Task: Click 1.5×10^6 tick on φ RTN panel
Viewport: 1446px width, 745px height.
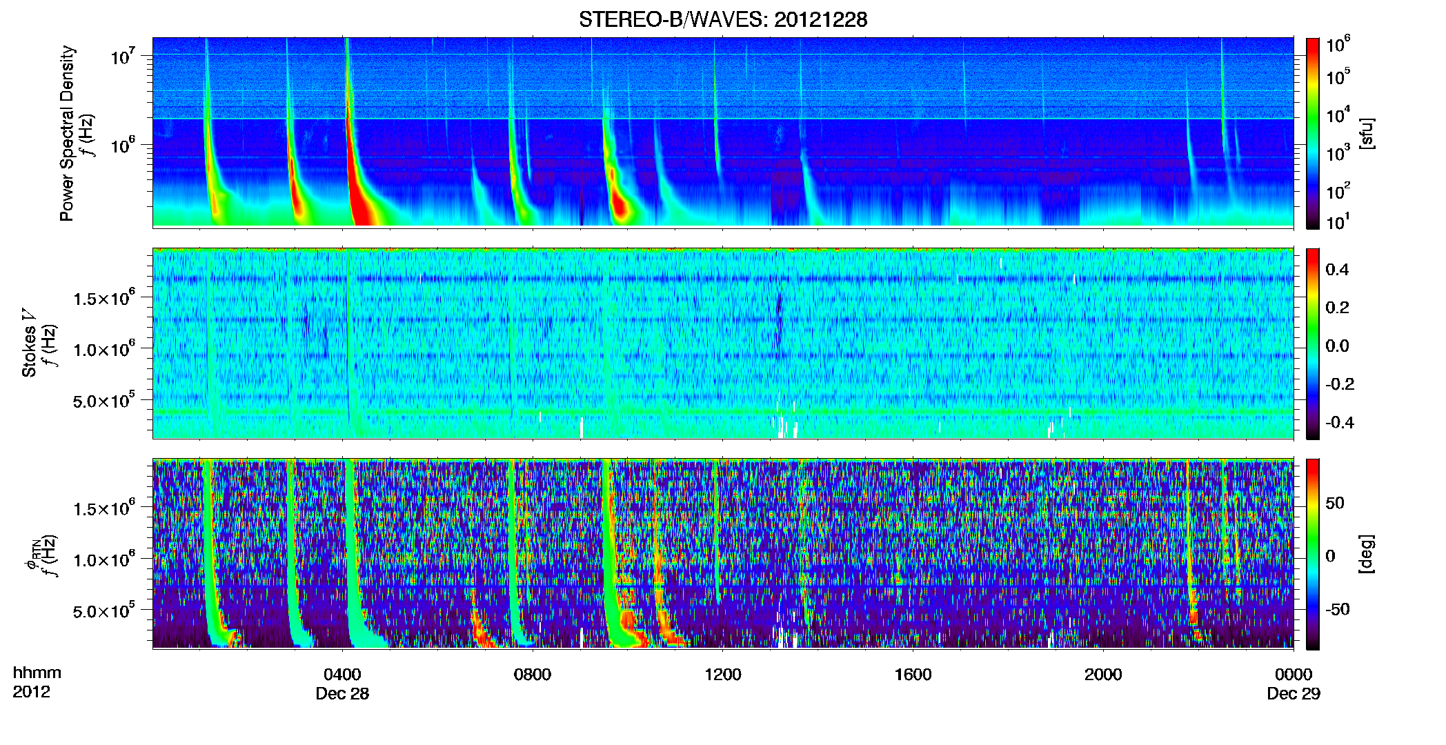Action: tap(104, 508)
